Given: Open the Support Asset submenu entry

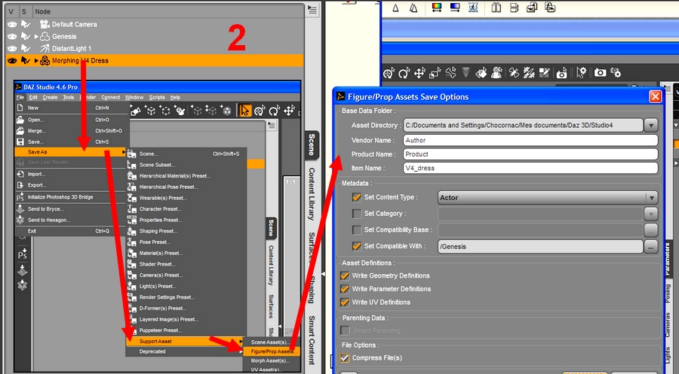Looking at the screenshot, I should 185,341.
